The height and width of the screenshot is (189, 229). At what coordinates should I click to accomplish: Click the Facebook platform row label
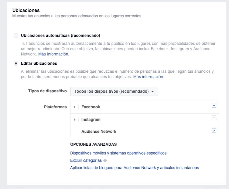coord(91,107)
